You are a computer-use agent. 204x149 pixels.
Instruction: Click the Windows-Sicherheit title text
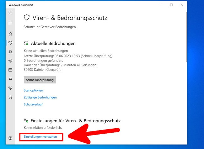pyautogui.click(x=21, y=5)
